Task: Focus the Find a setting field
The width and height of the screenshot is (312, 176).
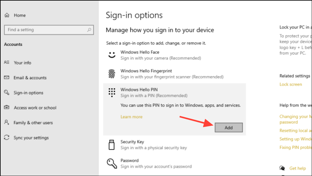Action: pos(49,30)
